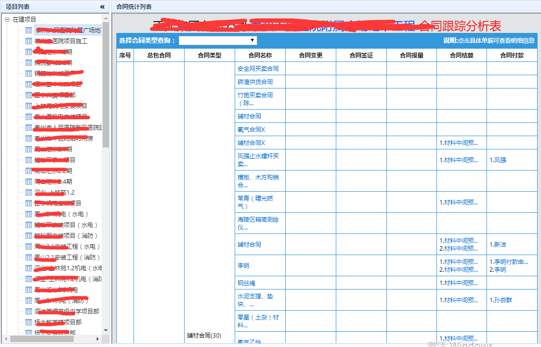
Task: Select the 安装工程(水电) tree item
Action: point(67,247)
